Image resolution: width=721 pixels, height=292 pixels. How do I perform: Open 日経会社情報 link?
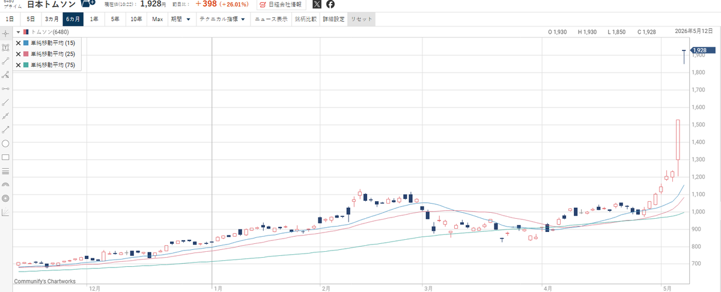pos(281,5)
